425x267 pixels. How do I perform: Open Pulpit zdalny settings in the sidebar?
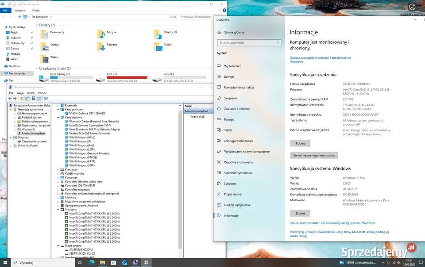233,194
